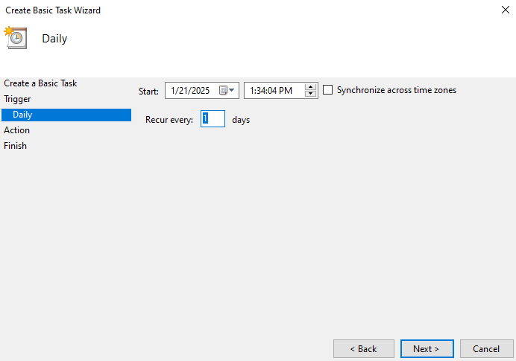Screen dimensions: 516x361
Task: Select PM in the start time field
Action: click(287, 91)
